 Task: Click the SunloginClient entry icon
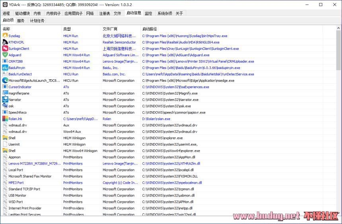tap(5, 49)
